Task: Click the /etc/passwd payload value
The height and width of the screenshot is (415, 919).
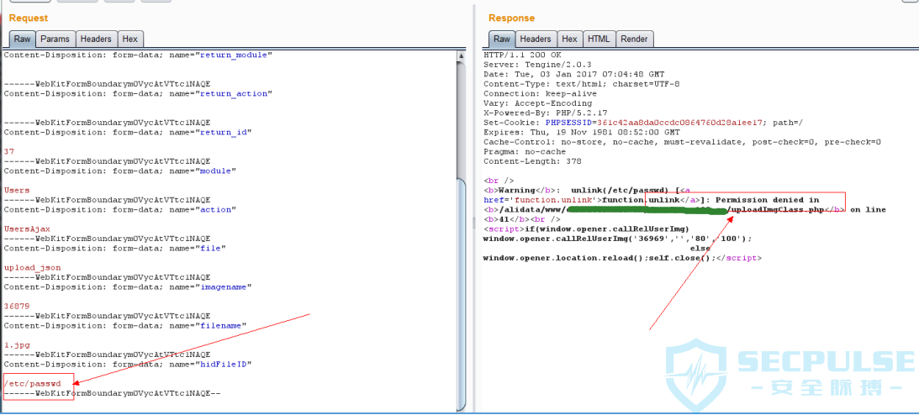Action: coord(32,383)
